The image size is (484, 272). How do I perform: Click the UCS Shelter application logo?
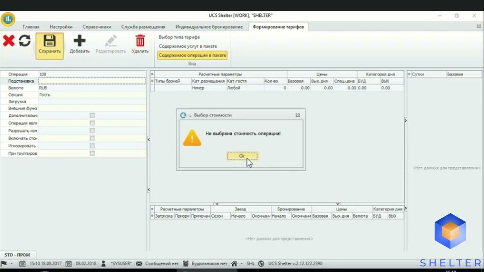8,19
